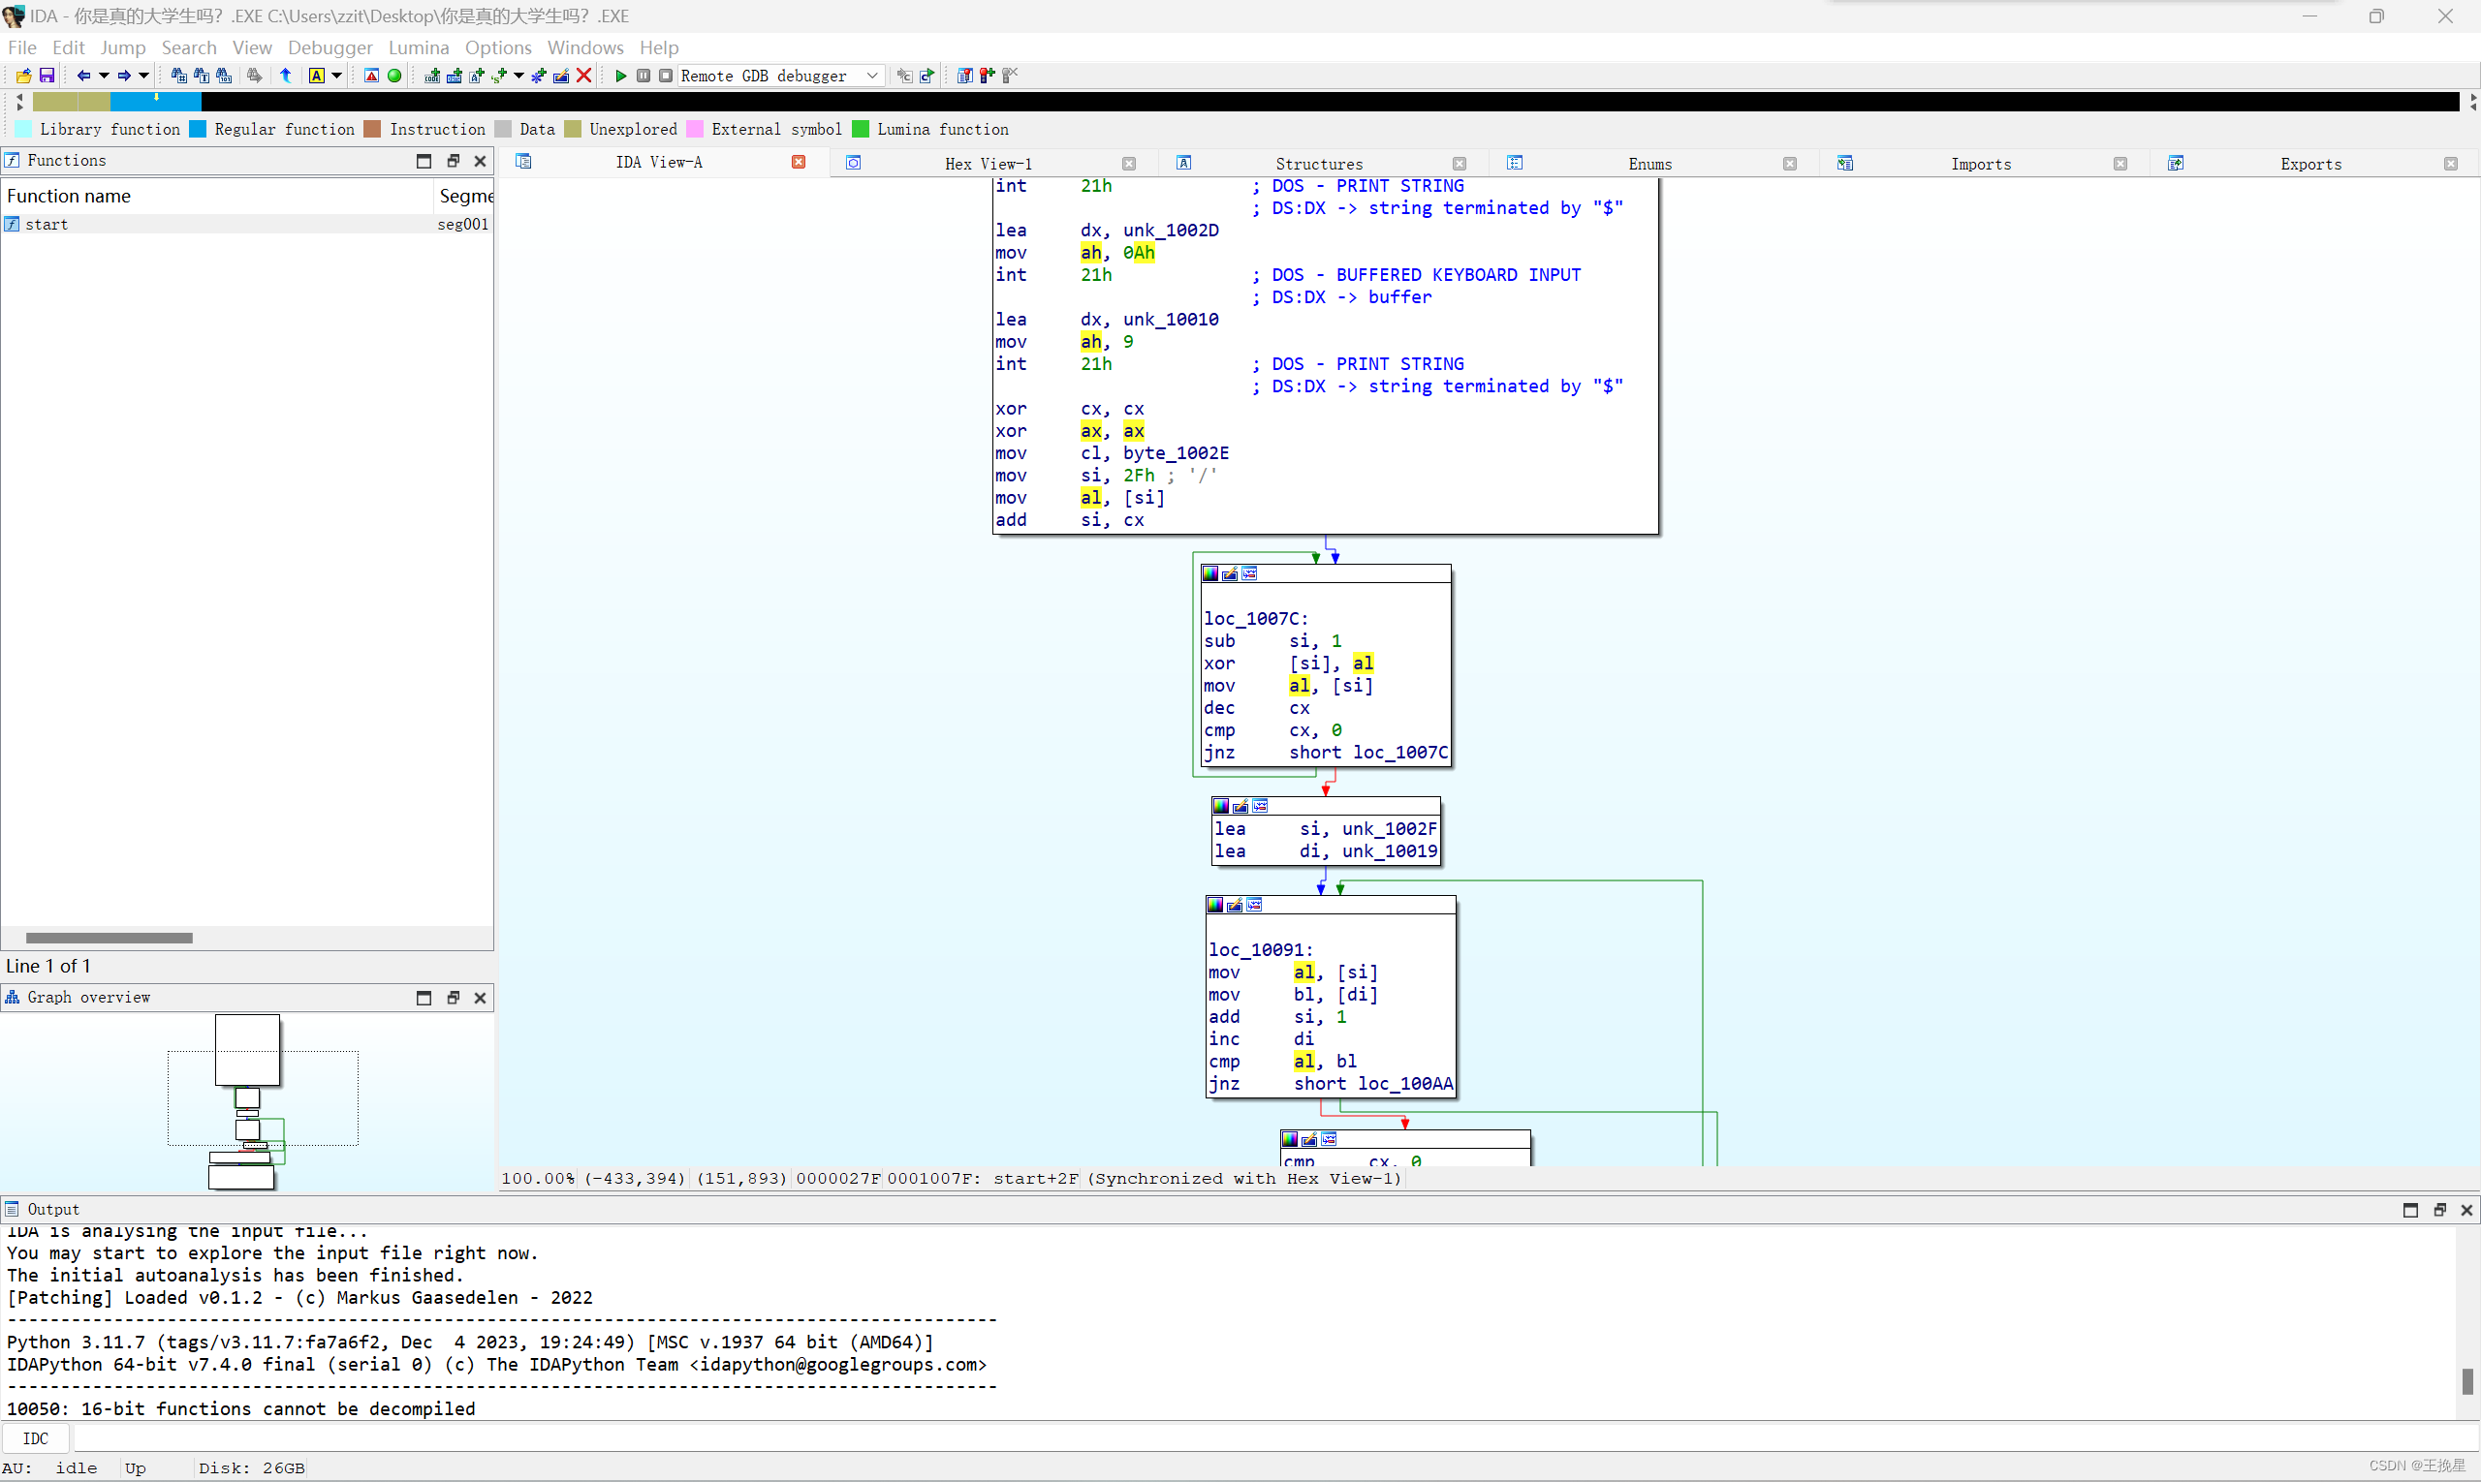Pause the debugged process

pos(644,76)
